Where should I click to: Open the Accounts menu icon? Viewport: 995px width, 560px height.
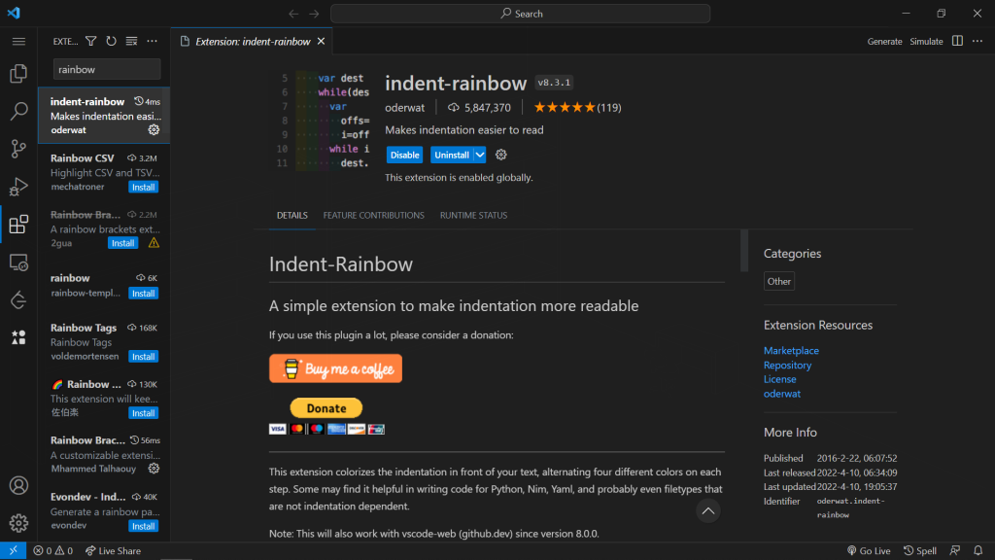(18, 485)
